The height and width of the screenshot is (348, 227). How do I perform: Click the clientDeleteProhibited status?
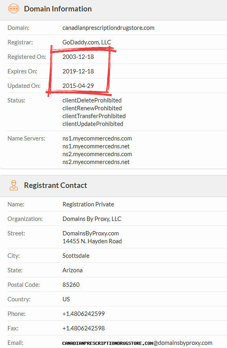click(x=92, y=100)
